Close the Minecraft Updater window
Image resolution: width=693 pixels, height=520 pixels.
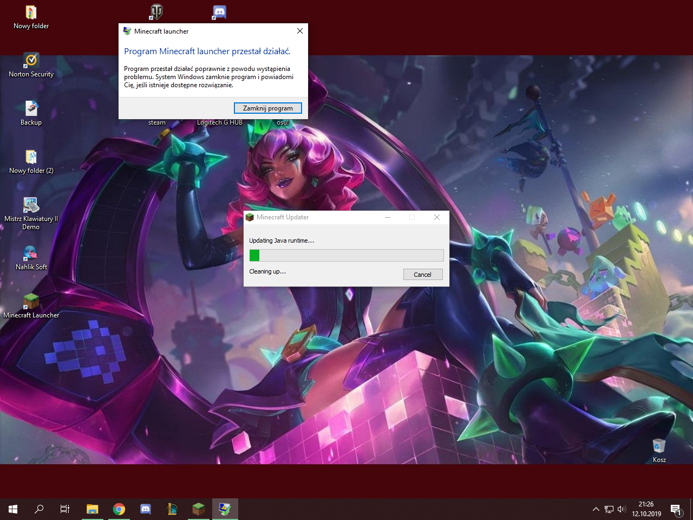437,217
